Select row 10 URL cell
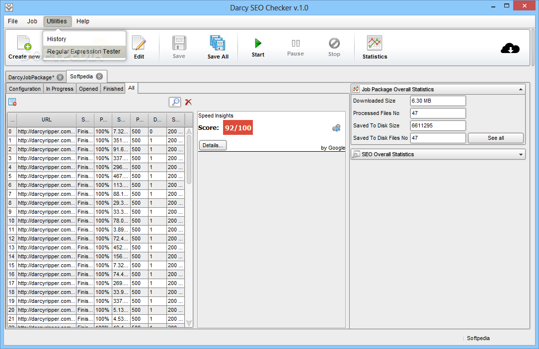539x349 pixels. point(46,221)
